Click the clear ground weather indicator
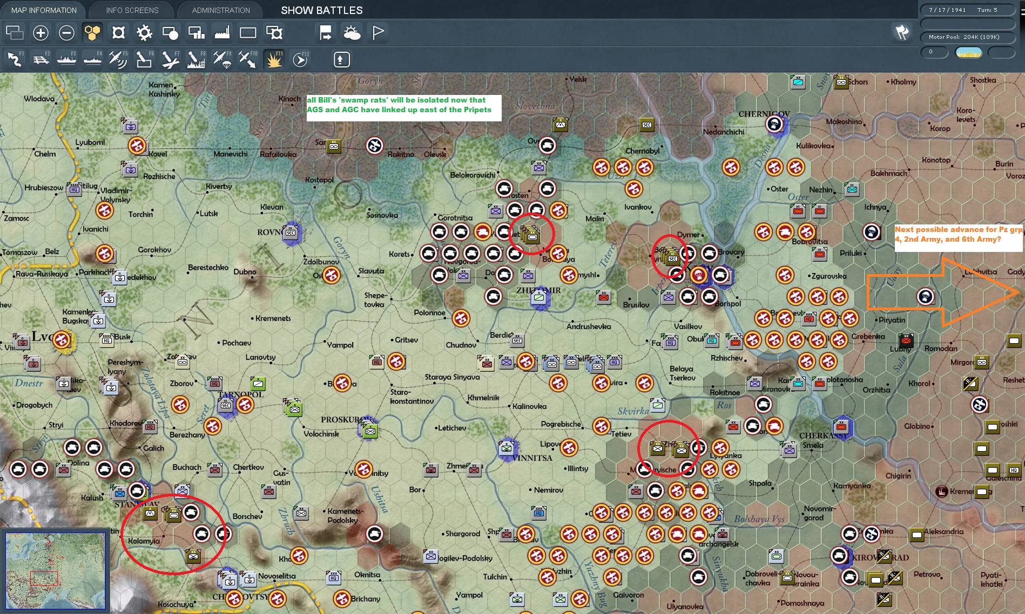1025x614 pixels. click(968, 52)
